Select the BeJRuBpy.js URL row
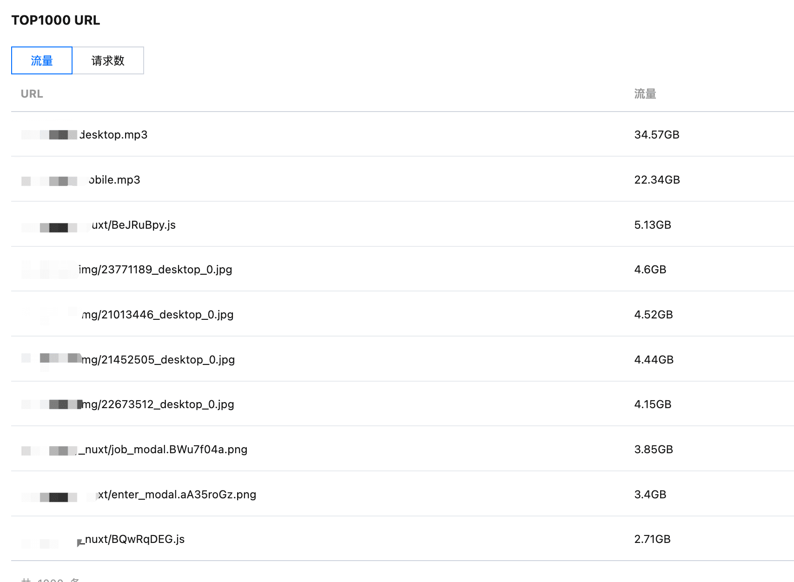The width and height of the screenshot is (794, 582). pyautogui.click(x=133, y=225)
